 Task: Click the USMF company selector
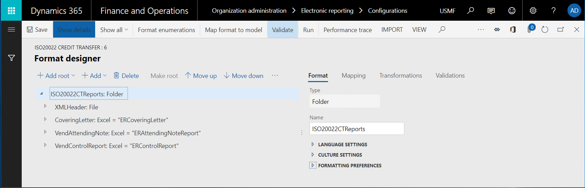click(447, 11)
